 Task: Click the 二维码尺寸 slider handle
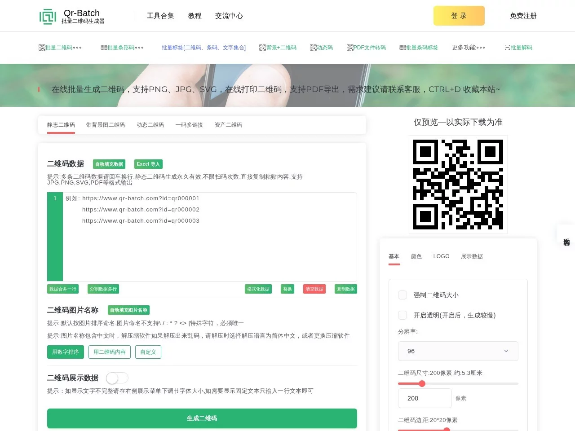point(422,383)
